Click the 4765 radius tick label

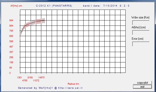(x=25, y=80)
